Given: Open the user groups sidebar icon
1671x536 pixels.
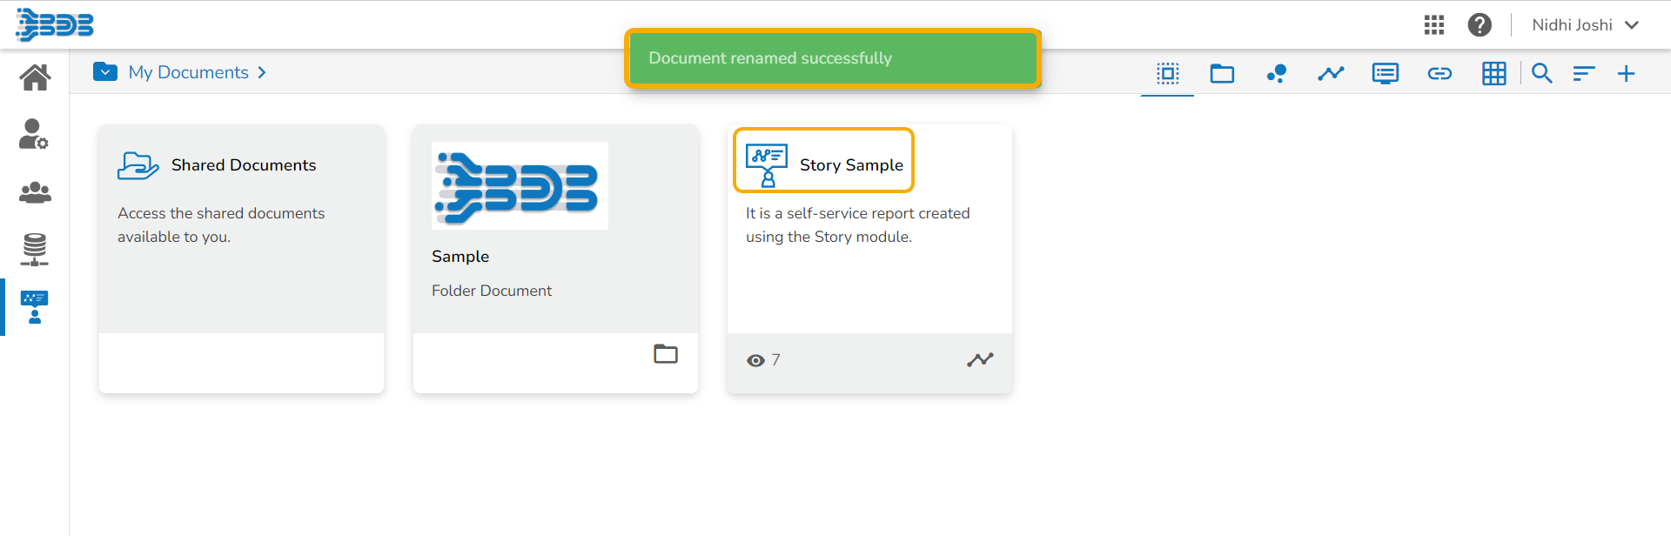Looking at the screenshot, I should [35, 192].
